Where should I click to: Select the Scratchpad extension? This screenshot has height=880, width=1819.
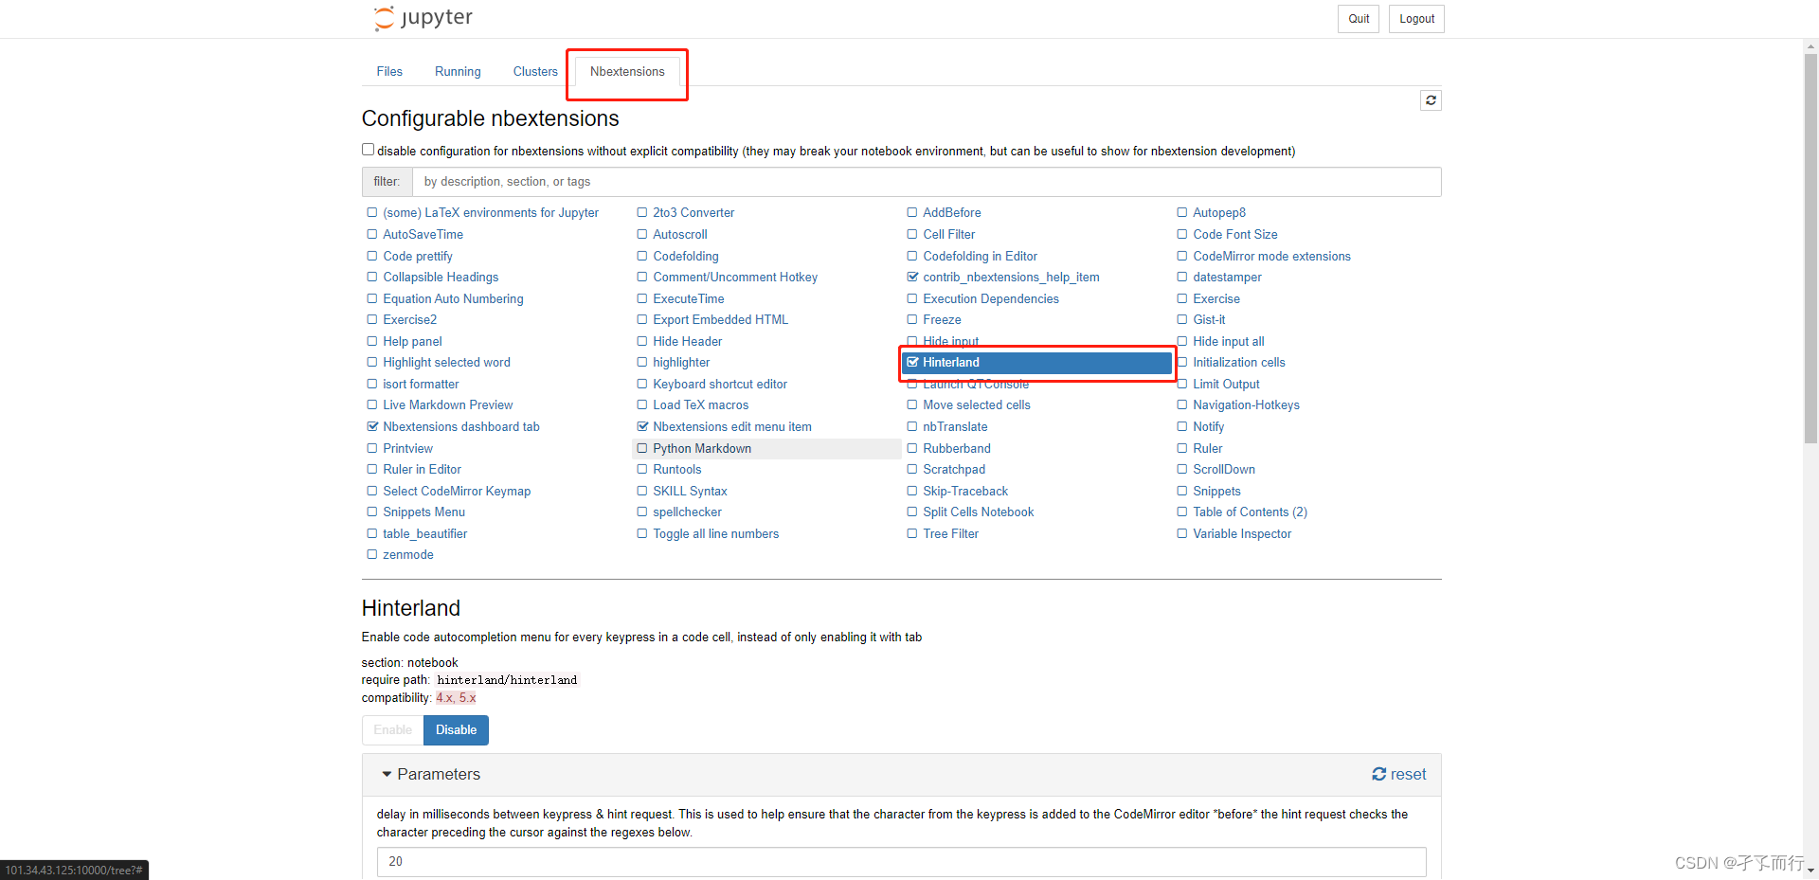(953, 470)
